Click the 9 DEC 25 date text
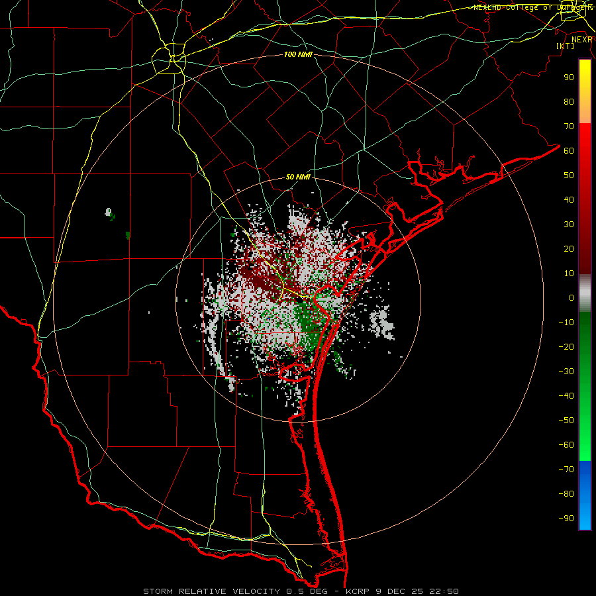Screen dimensions: 596x596 point(399,591)
